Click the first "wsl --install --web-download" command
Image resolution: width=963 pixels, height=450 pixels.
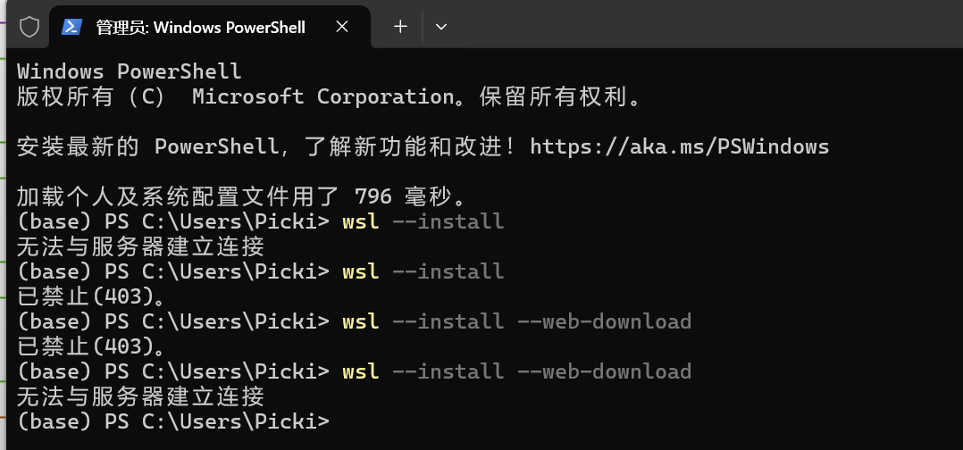pos(516,321)
